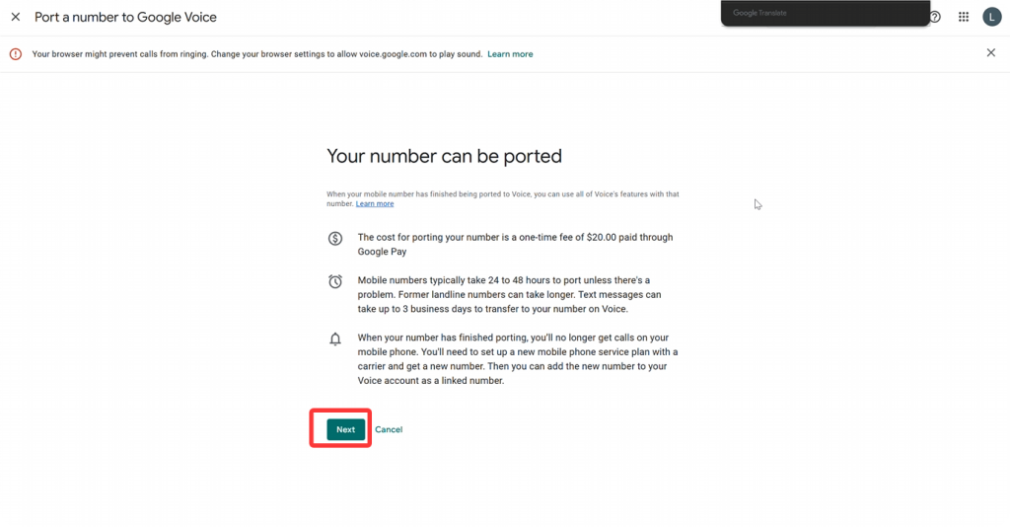Screen dimensions: 1010x527
Task: Click Learn more in the warning banner
Action: 510,54
